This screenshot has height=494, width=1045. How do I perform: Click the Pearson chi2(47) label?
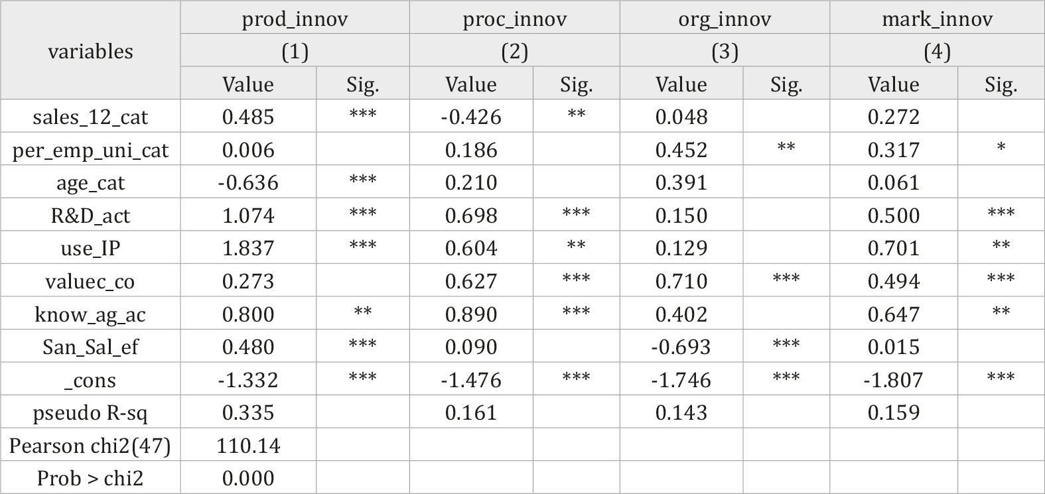[91, 446]
